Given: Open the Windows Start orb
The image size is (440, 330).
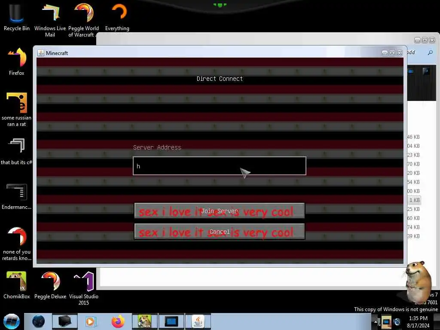Looking at the screenshot, I should [12, 321].
